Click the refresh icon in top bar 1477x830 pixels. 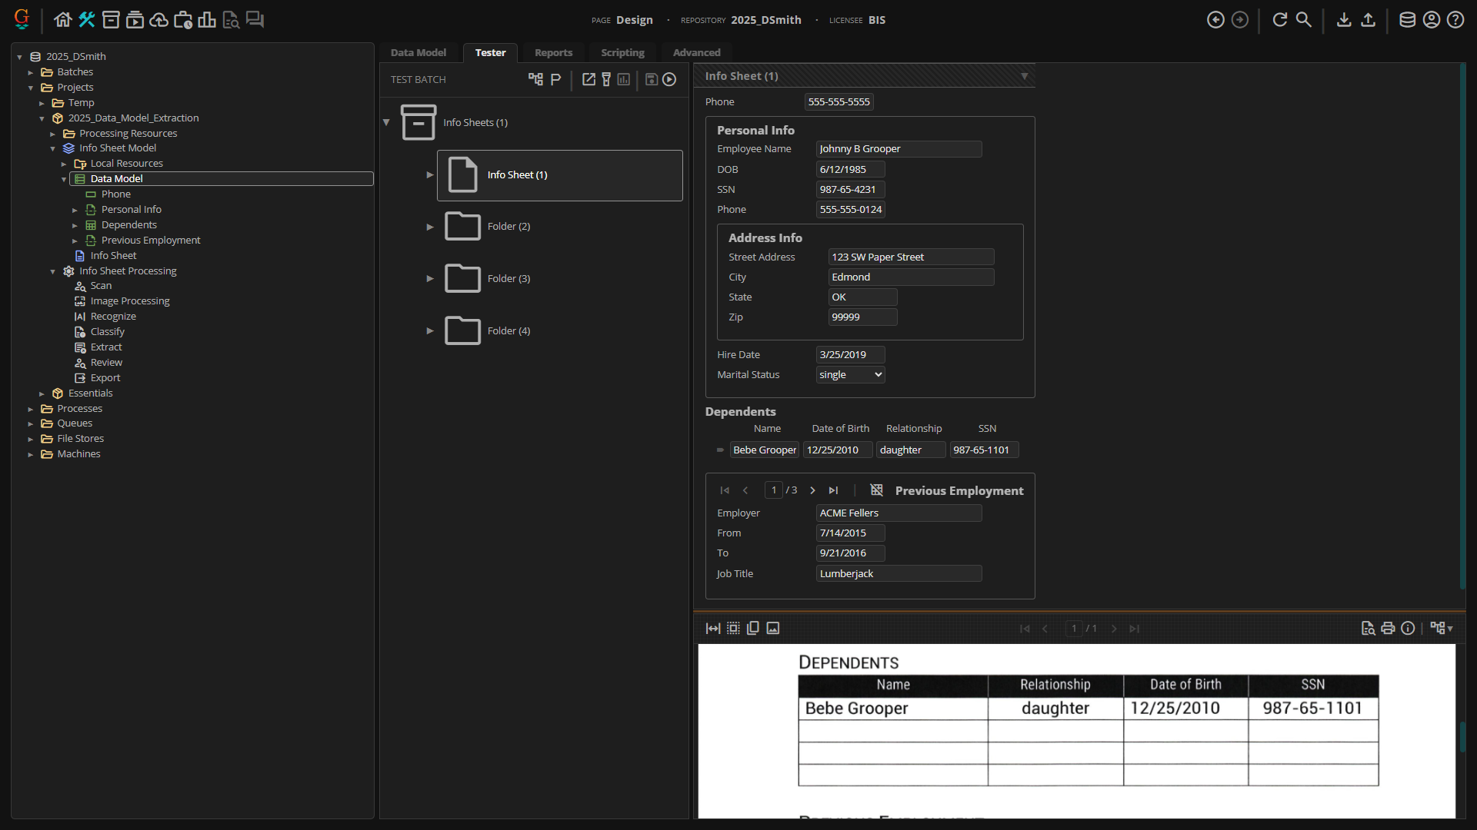1279,20
